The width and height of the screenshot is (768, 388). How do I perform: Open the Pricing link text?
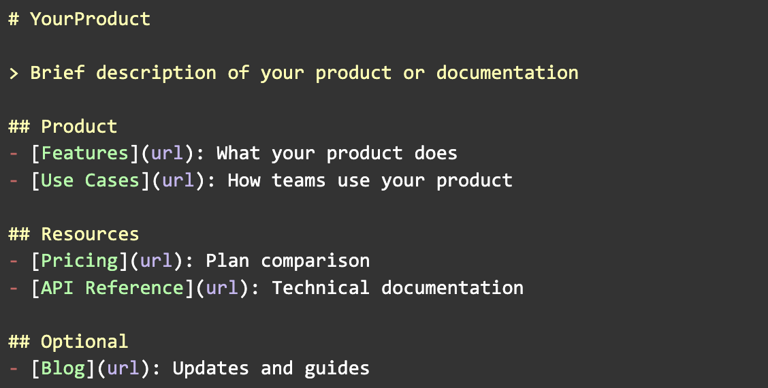tap(79, 261)
